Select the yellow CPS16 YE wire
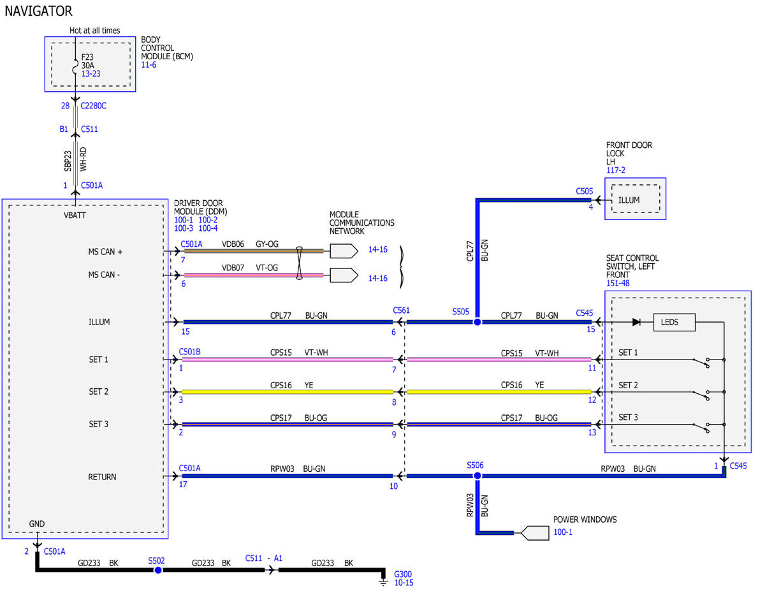The height and width of the screenshot is (591, 765). point(288,391)
